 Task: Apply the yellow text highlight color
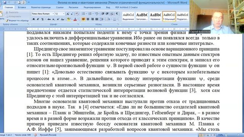[x=69, y=19]
